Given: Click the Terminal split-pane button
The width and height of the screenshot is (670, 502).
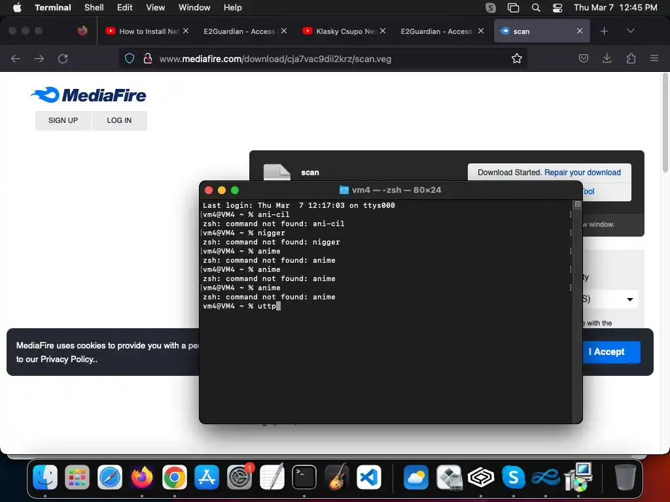Looking at the screenshot, I should pyautogui.click(x=578, y=205).
